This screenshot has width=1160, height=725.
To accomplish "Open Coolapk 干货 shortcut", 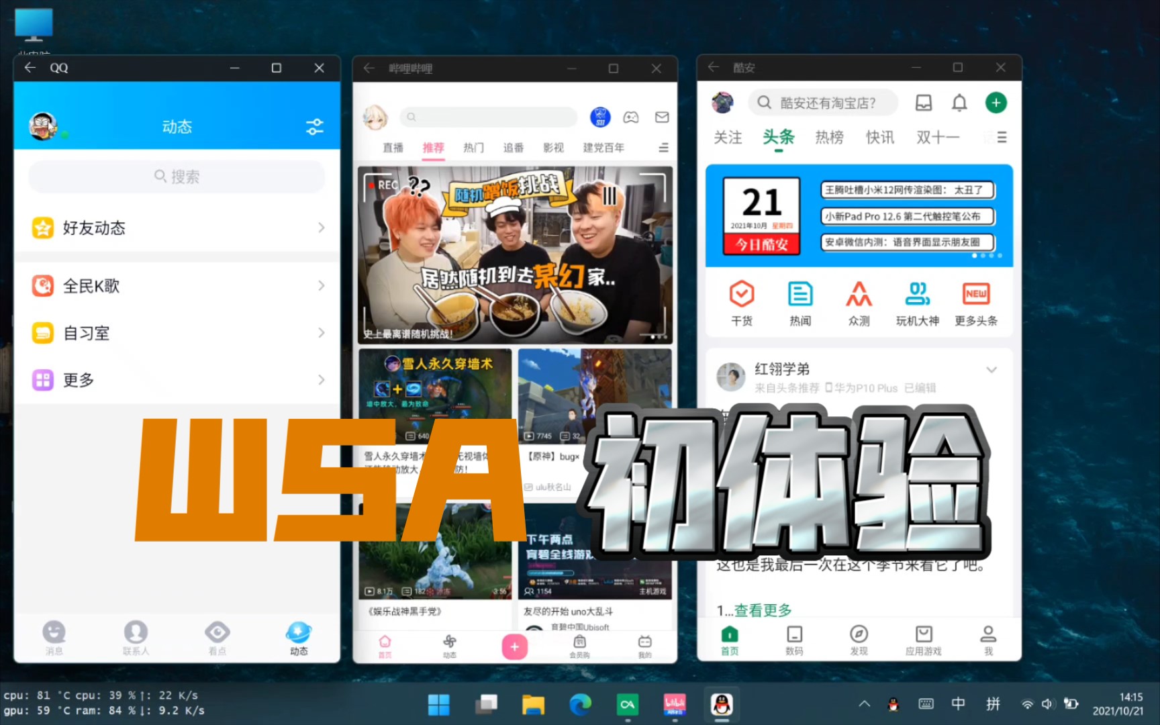I will tap(742, 303).
